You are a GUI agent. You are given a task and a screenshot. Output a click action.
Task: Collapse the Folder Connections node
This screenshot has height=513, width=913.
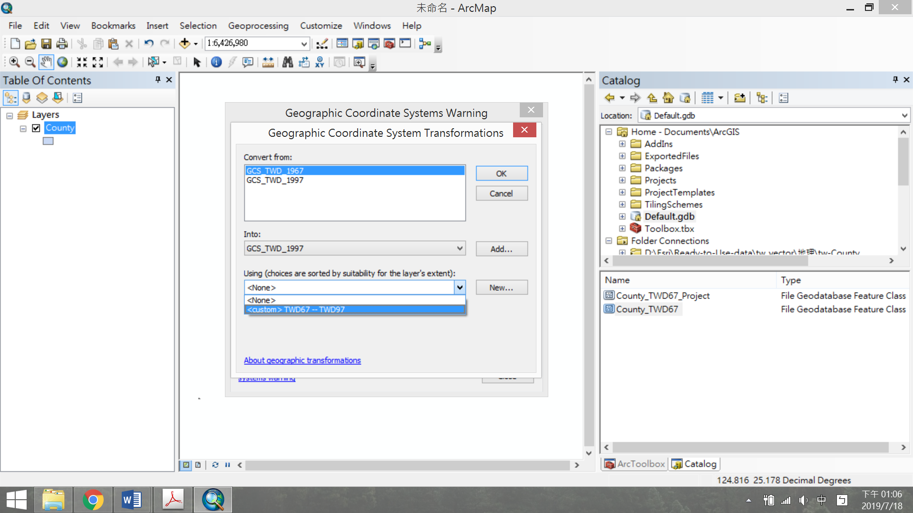pos(609,241)
